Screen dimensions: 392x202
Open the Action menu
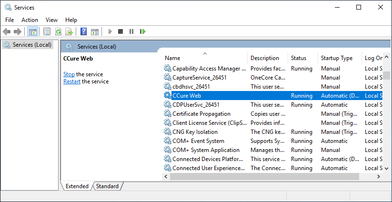(30, 20)
